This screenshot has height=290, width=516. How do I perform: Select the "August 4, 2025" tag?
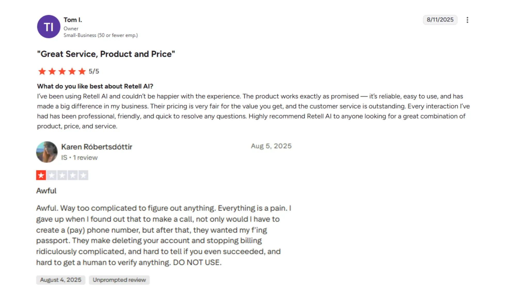(x=61, y=280)
